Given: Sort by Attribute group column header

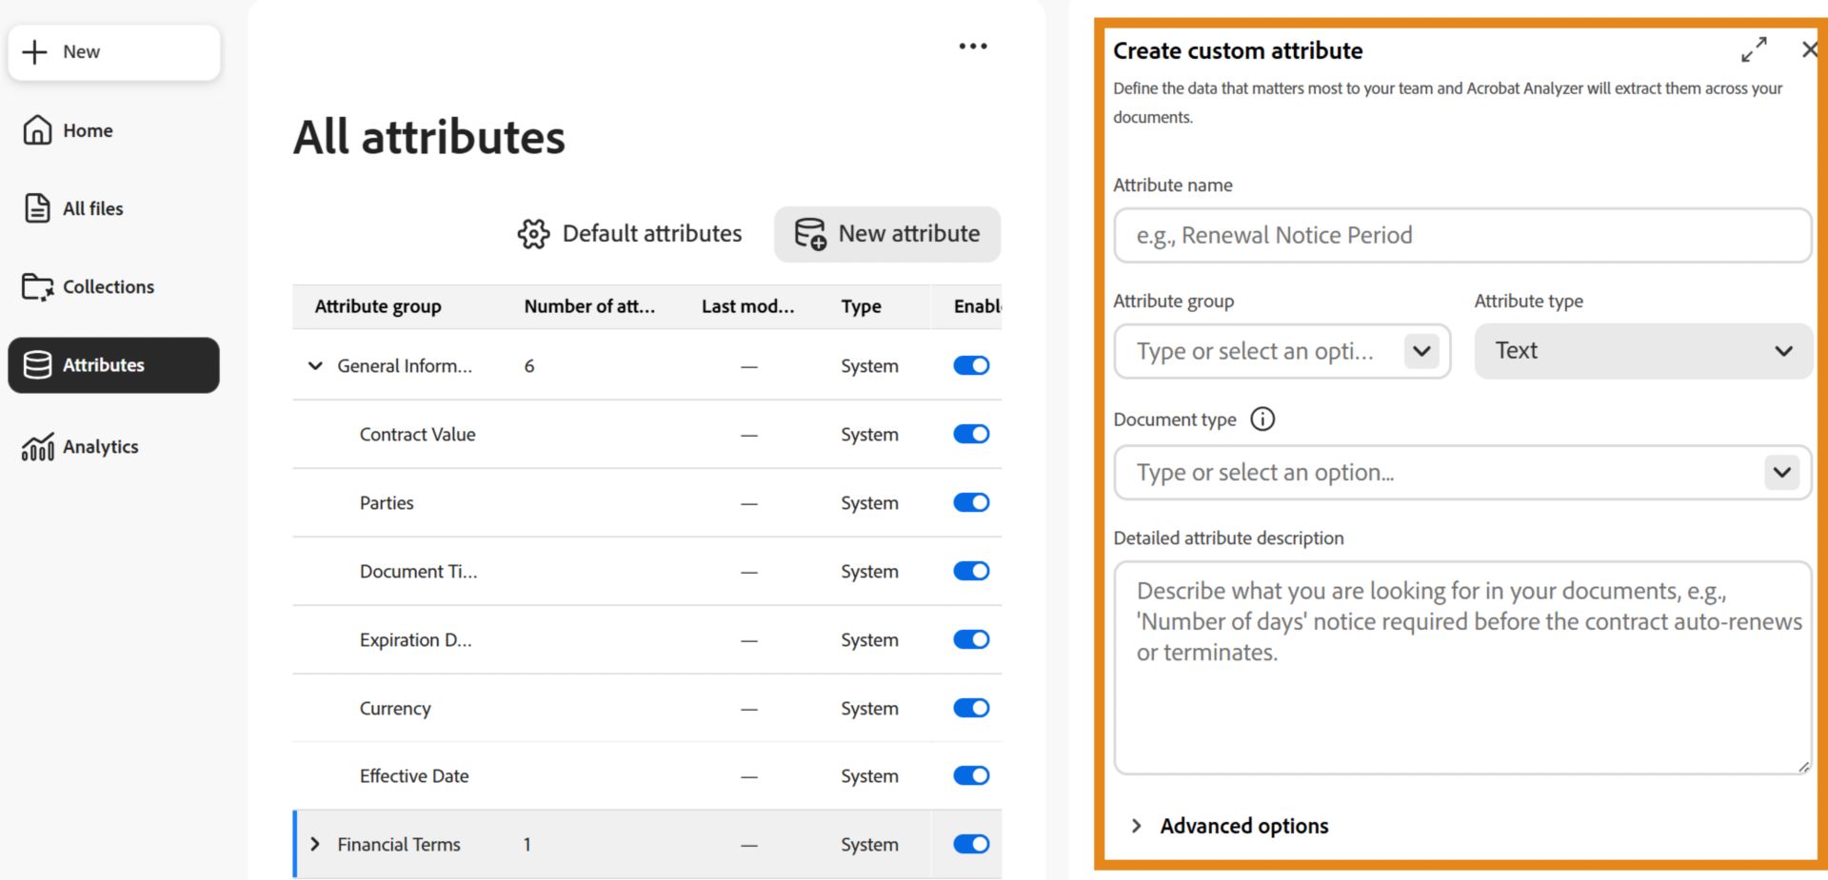Looking at the screenshot, I should click(378, 306).
